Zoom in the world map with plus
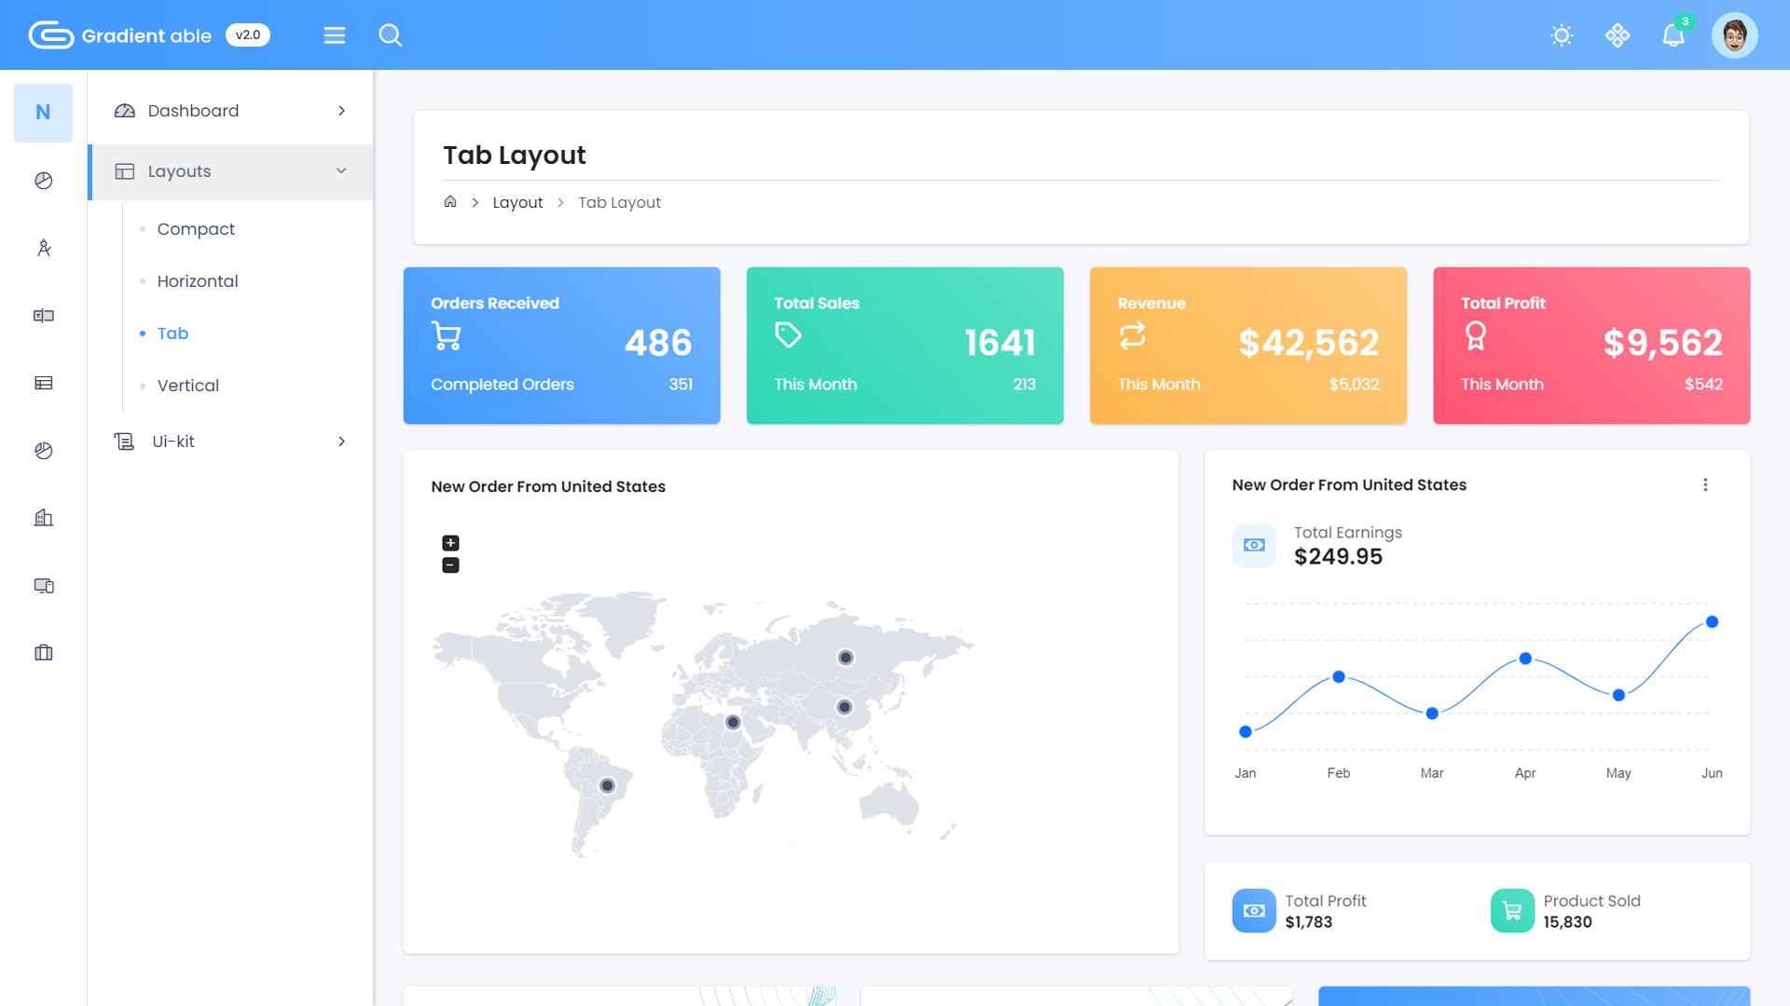Screen dimensions: 1790x1006 450,543
